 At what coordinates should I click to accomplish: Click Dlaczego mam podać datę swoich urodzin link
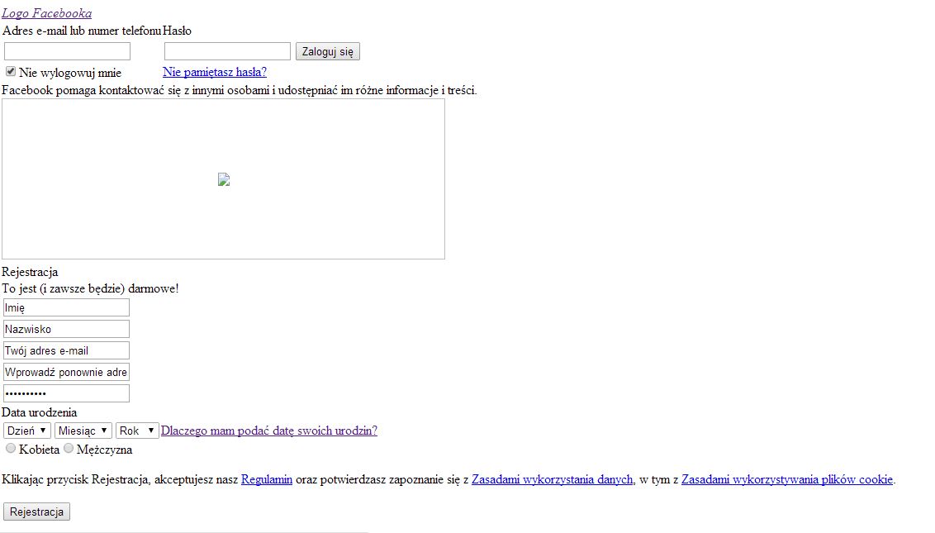269,431
